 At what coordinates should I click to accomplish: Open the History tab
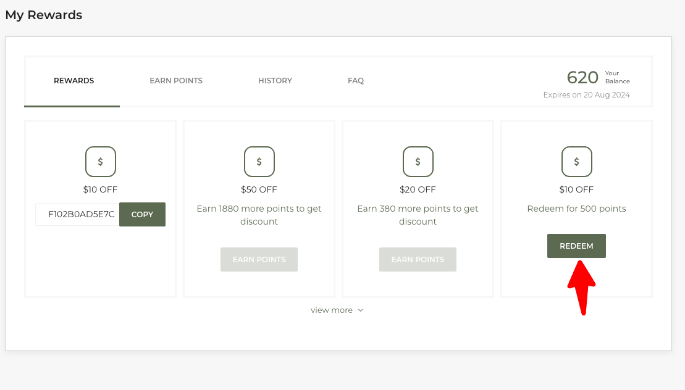(275, 81)
